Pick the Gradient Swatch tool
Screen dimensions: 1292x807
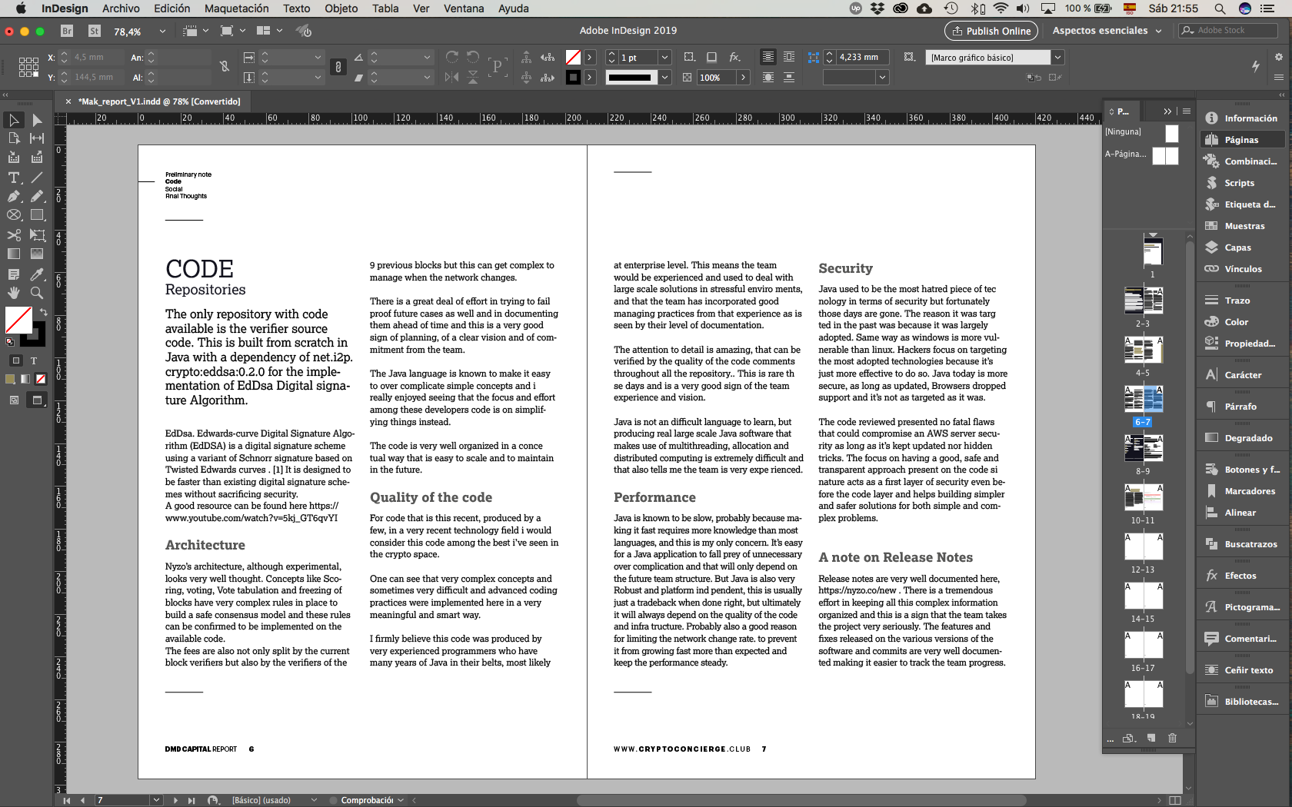[14, 254]
